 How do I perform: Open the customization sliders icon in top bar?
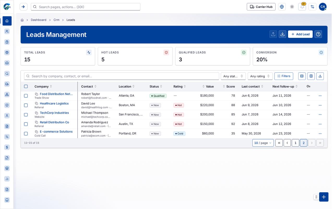(x=312, y=7)
